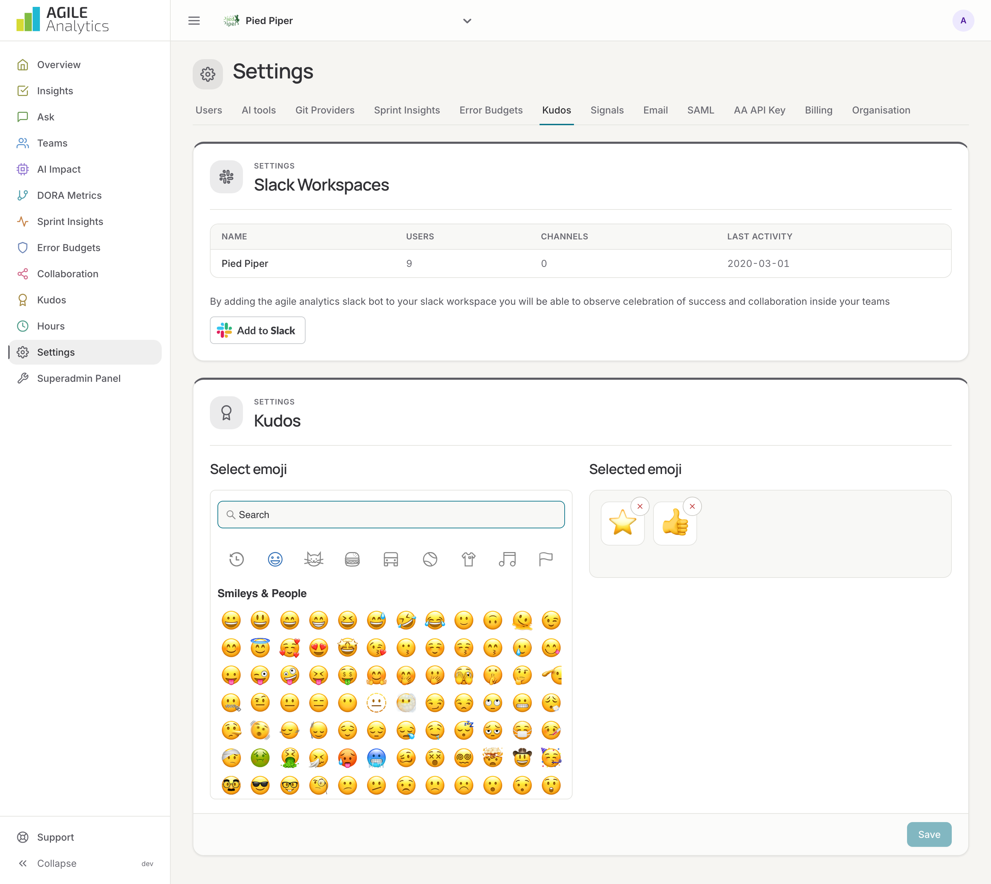Remove the star from selected emoji
991x884 pixels.
pyautogui.click(x=640, y=506)
